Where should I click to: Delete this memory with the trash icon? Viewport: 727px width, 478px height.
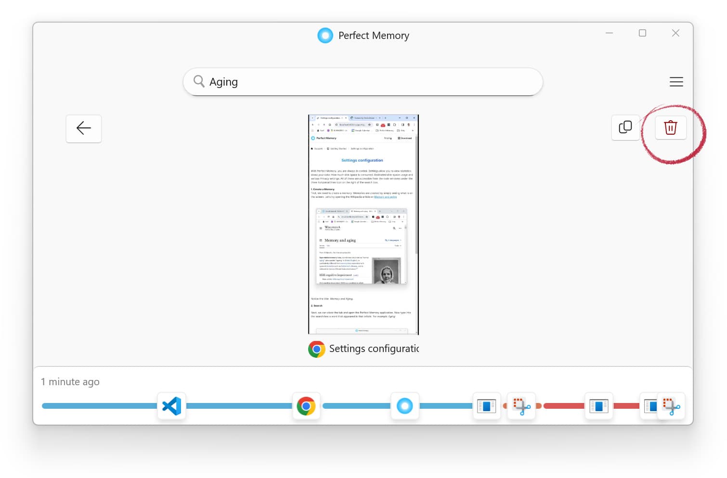tap(670, 127)
